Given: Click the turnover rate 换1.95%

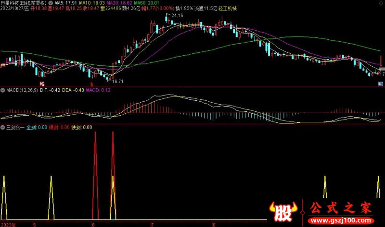Looking at the screenshot, I should pyautogui.click(x=184, y=9).
